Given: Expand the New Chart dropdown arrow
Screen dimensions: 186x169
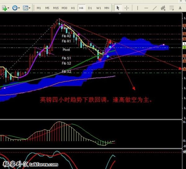Looking at the screenshot, I should 8,8.
